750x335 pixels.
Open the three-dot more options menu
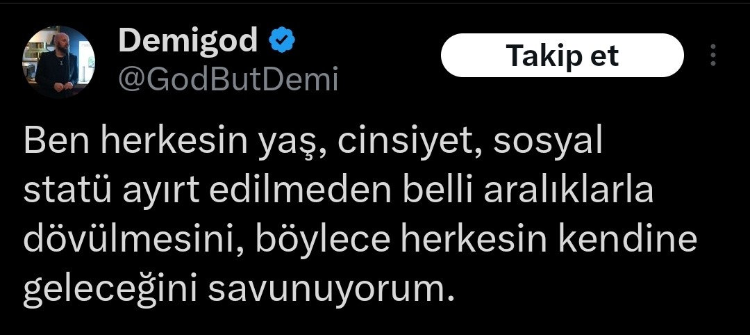(712, 56)
